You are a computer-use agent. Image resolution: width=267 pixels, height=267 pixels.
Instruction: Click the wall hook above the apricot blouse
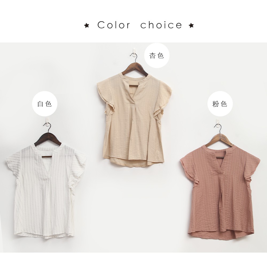point(134,52)
